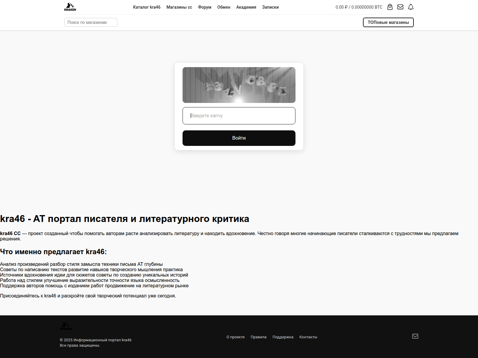Click the envelope icon in the footer

415,336
